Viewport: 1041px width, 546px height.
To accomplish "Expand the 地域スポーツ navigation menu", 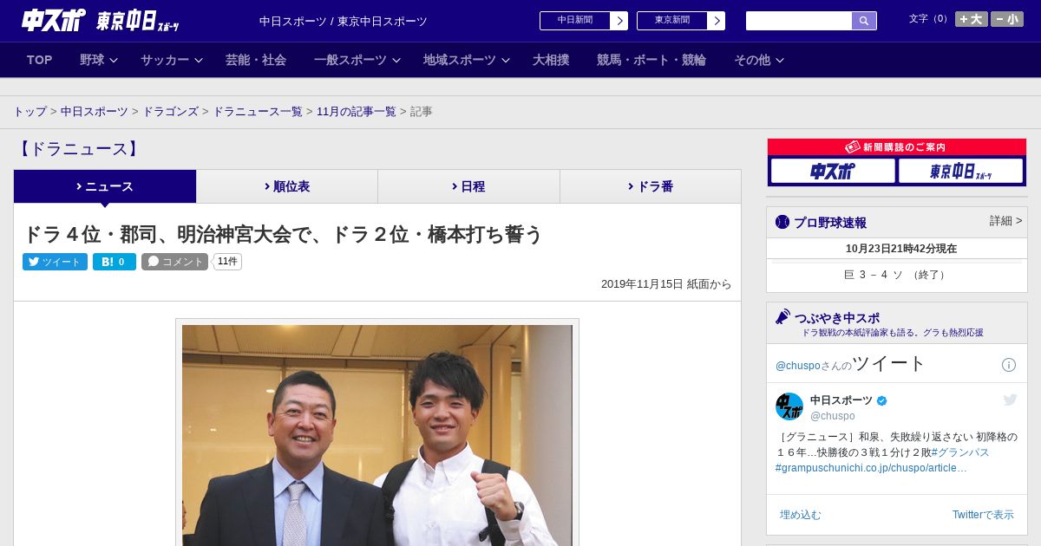I will coord(466,60).
